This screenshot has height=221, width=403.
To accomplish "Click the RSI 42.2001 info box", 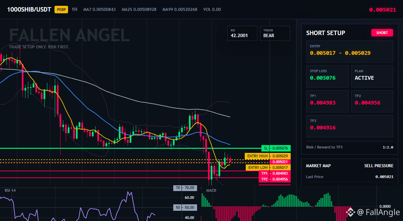I will 242,33.
